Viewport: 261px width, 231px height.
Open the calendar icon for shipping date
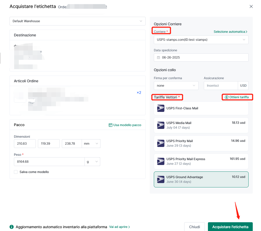[x=158, y=57]
